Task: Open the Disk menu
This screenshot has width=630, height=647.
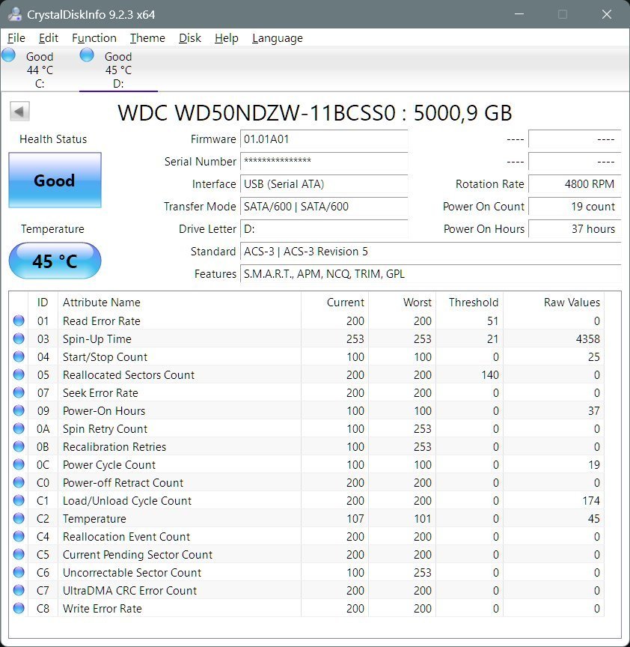Action: [x=189, y=38]
